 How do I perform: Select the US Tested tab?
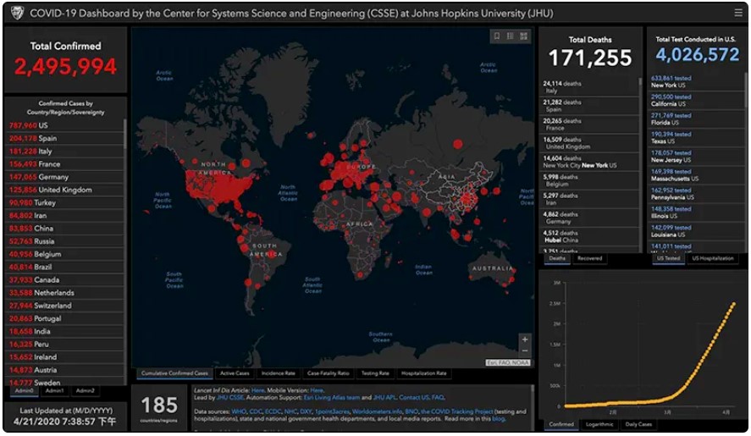point(669,258)
